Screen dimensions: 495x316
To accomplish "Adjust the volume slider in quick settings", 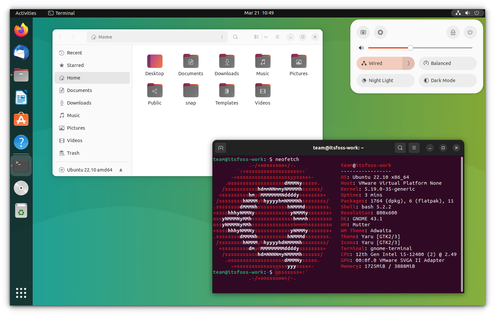I will point(420,48).
